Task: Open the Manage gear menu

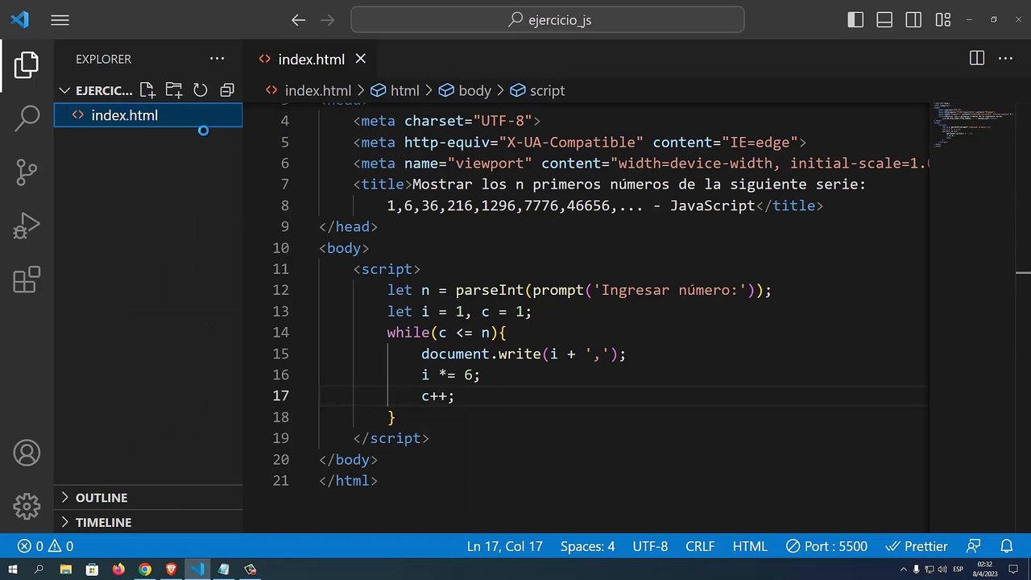Action: (27, 506)
